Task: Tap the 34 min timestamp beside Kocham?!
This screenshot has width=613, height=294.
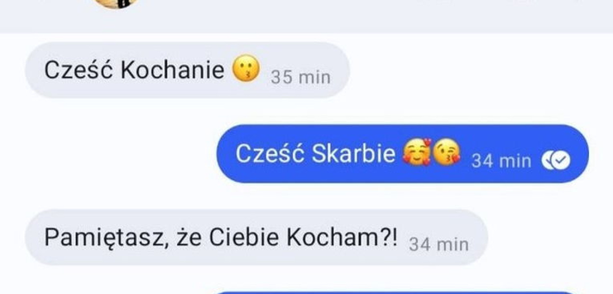Action: 438,244
